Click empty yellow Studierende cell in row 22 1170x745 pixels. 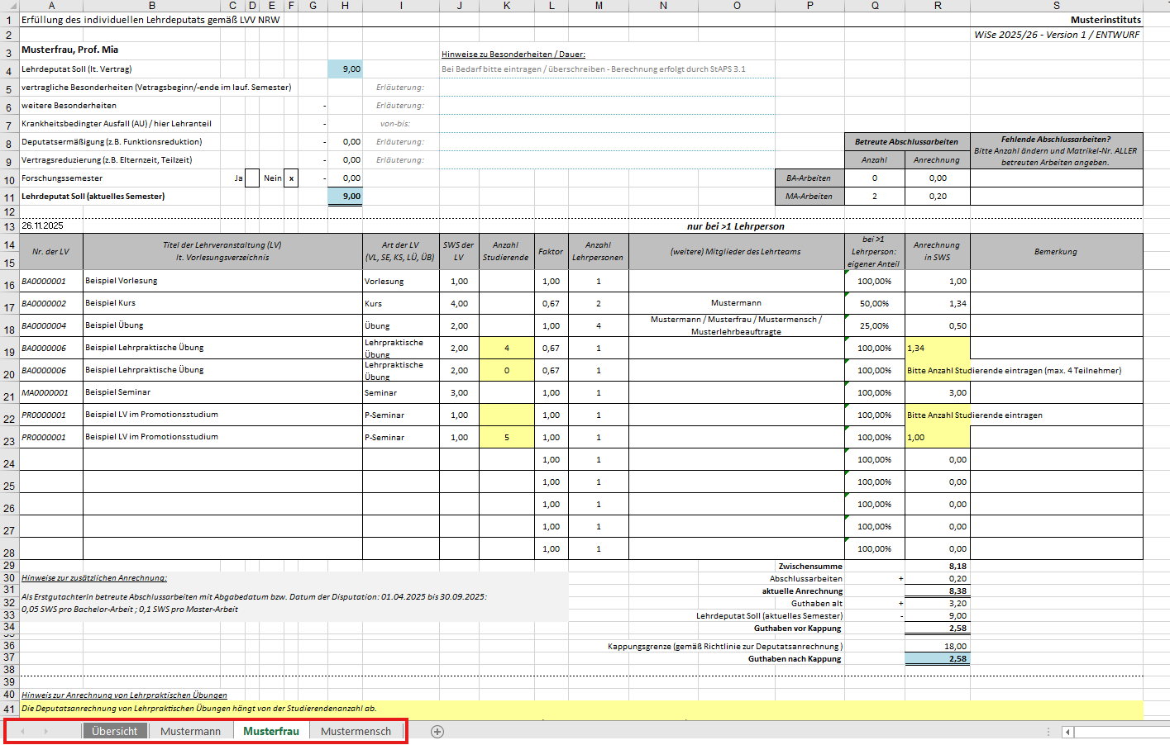point(506,415)
